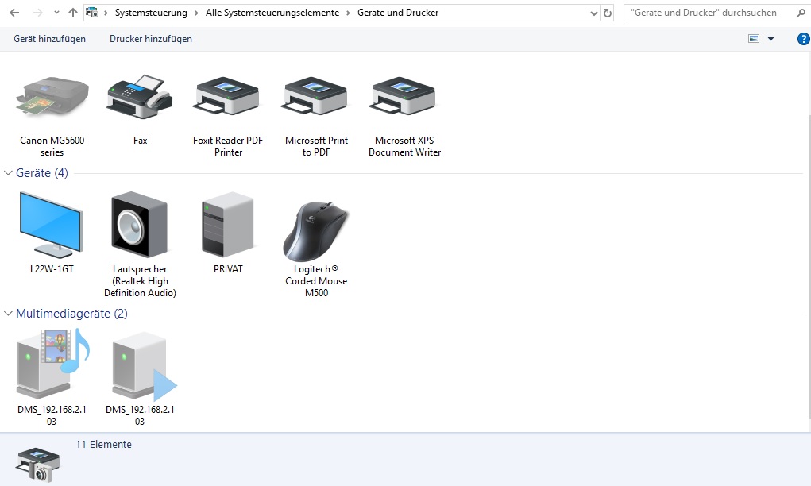Click the Foxit Reader PDF Printer label

pyautogui.click(x=228, y=146)
